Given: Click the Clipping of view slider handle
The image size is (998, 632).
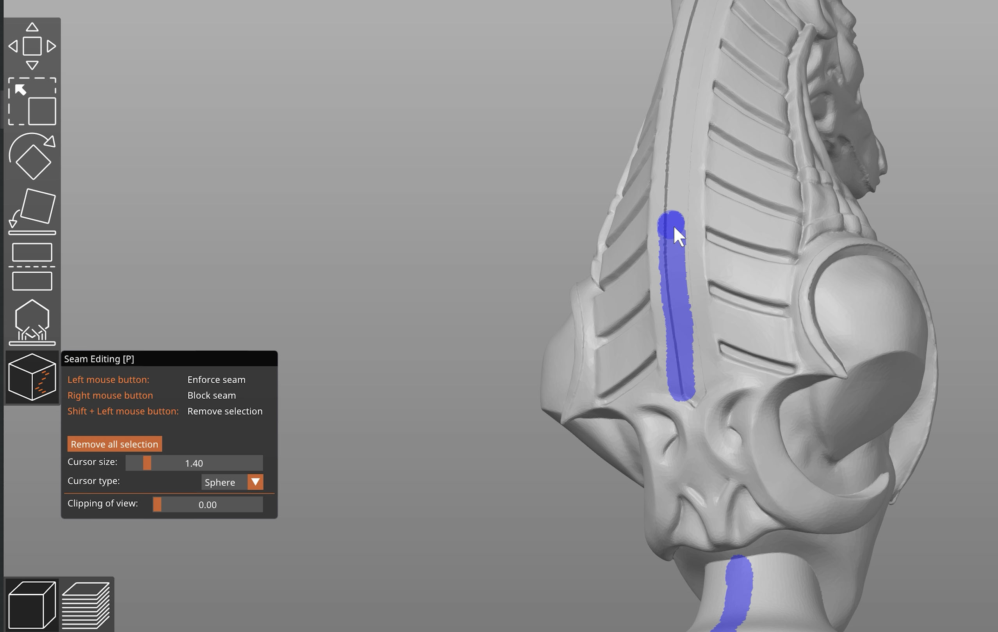Looking at the screenshot, I should click(157, 504).
